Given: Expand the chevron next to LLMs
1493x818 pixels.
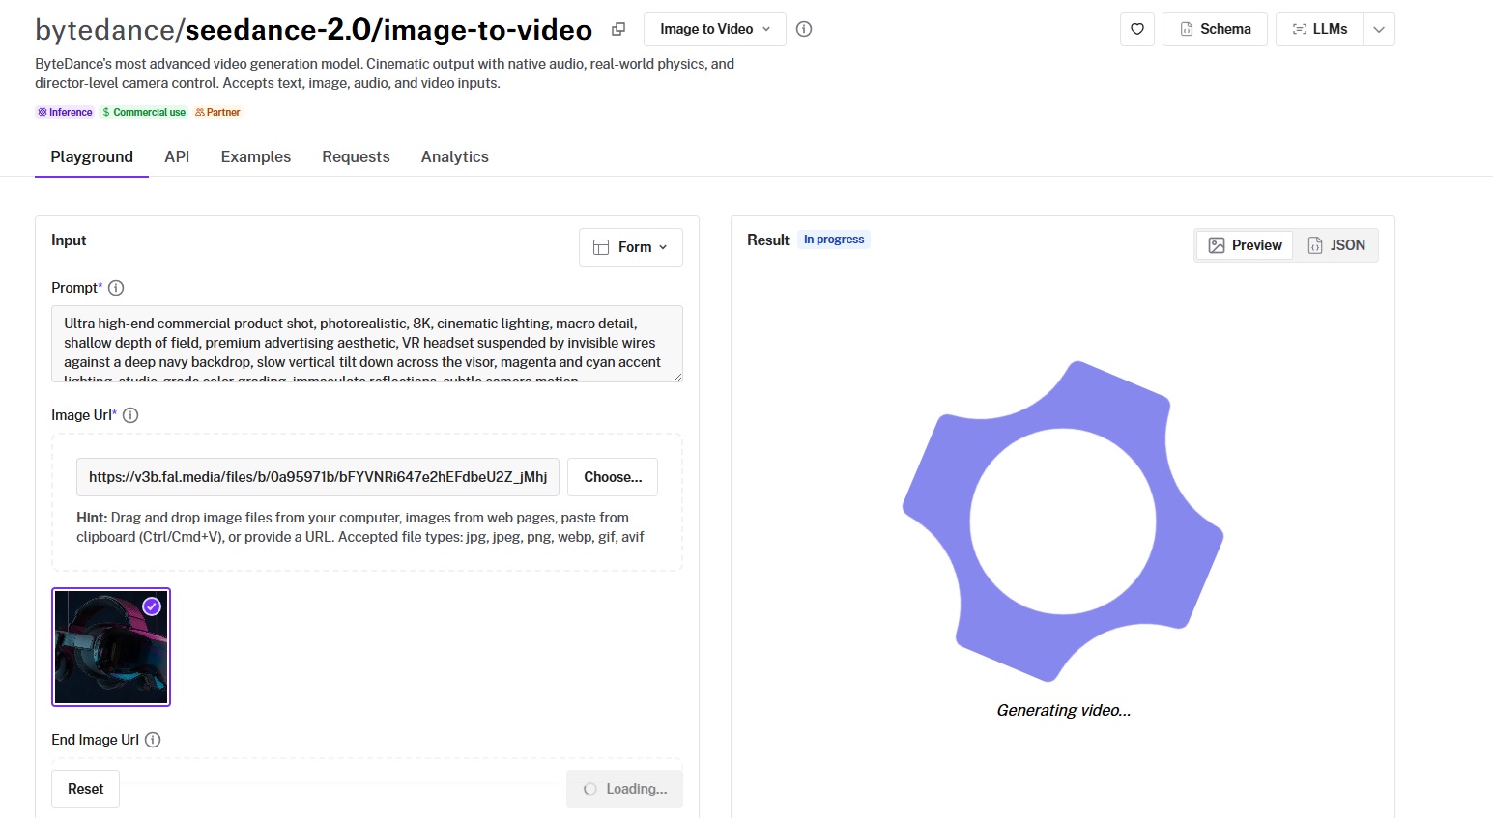Looking at the screenshot, I should click(1379, 29).
